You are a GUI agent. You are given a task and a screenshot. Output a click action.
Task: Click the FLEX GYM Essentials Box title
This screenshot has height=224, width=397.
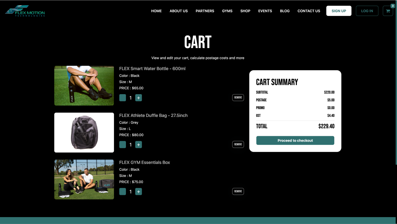pyautogui.click(x=145, y=162)
